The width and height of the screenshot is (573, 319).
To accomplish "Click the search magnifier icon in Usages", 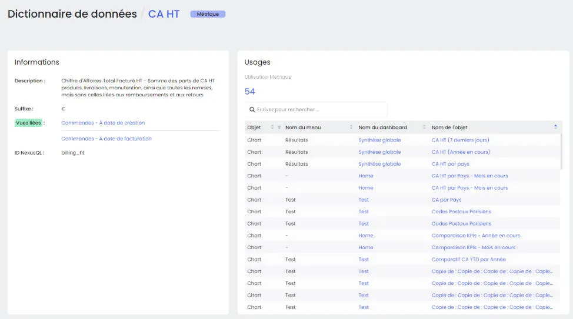I will (x=252, y=109).
